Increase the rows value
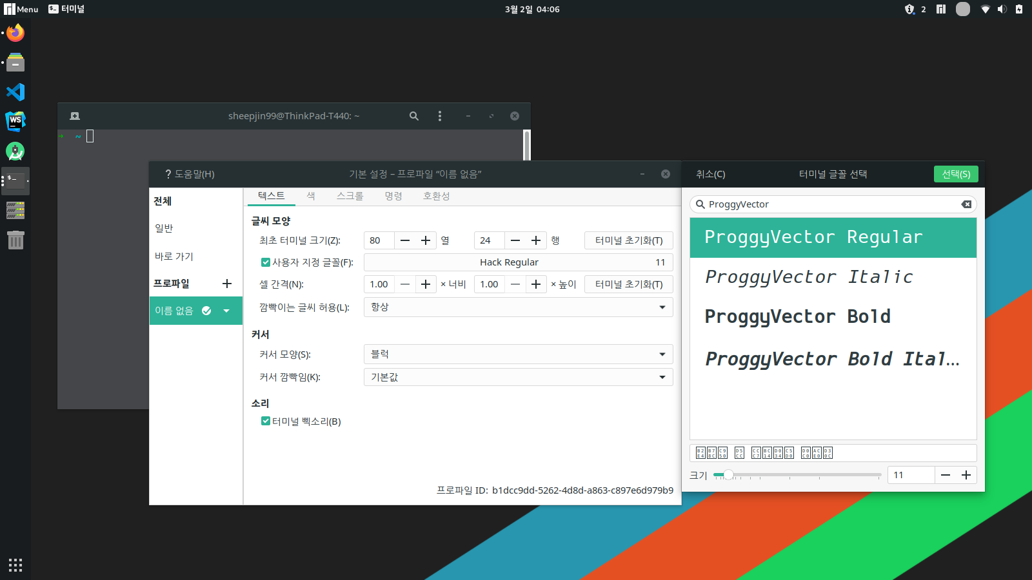The image size is (1032, 580). [536, 240]
